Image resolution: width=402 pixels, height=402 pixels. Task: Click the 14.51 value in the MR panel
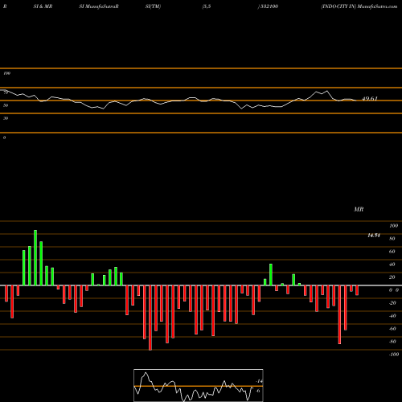pos(374,236)
